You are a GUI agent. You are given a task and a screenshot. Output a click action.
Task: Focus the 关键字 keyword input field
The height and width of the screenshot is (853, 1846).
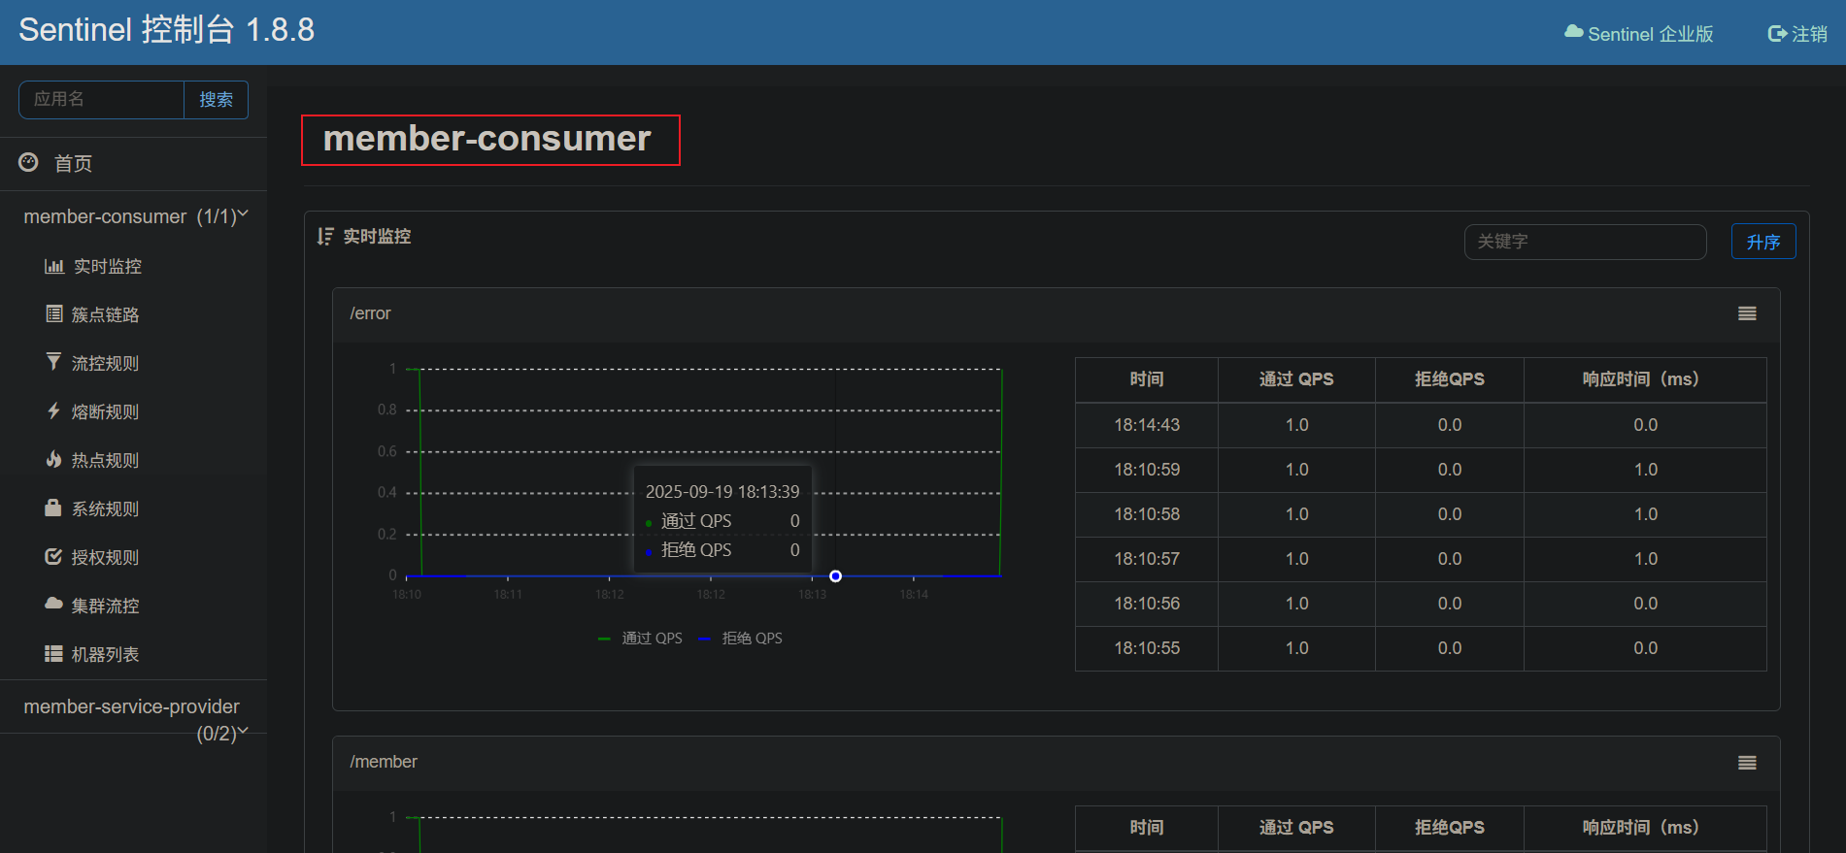click(1584, 243)
